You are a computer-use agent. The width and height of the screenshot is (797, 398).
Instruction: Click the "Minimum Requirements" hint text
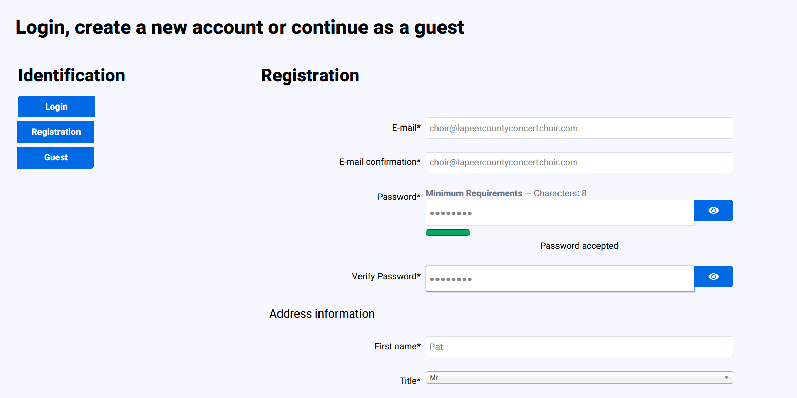474,194
